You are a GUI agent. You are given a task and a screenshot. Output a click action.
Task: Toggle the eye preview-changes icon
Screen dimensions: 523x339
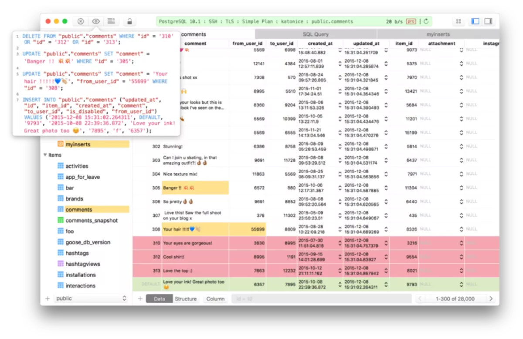tap(95, 21)
